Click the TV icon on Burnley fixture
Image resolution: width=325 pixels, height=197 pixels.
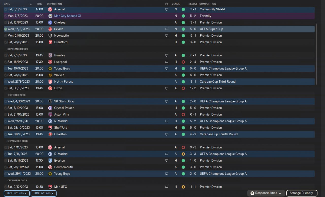point(167,55)
